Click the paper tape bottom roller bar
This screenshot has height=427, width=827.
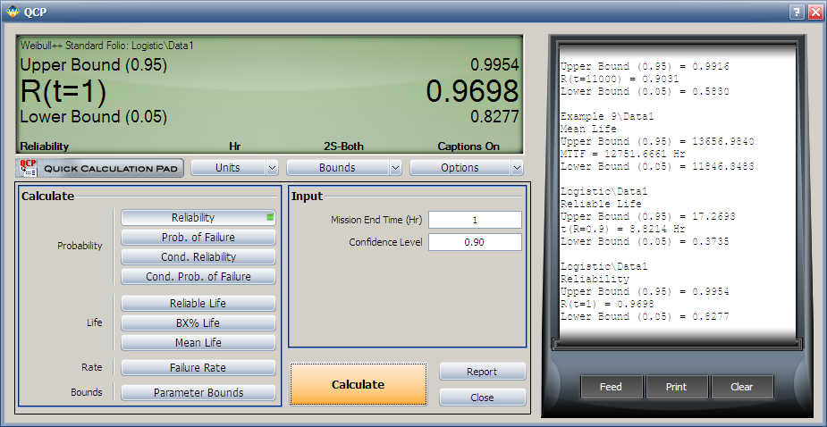point(676,344)
